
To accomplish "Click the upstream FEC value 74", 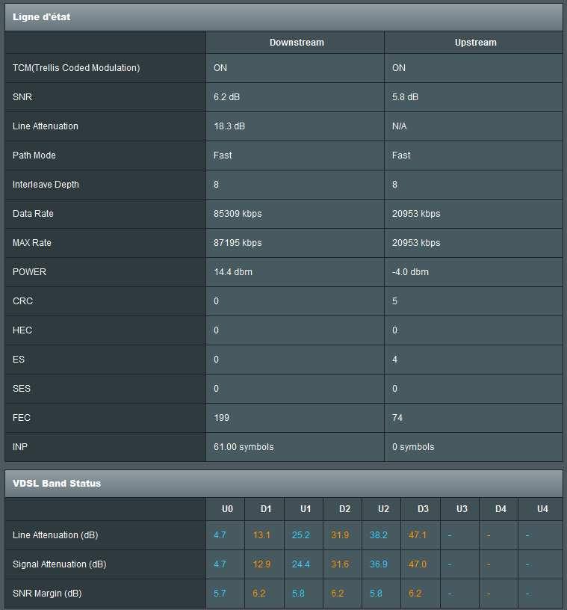I will 397,418.
